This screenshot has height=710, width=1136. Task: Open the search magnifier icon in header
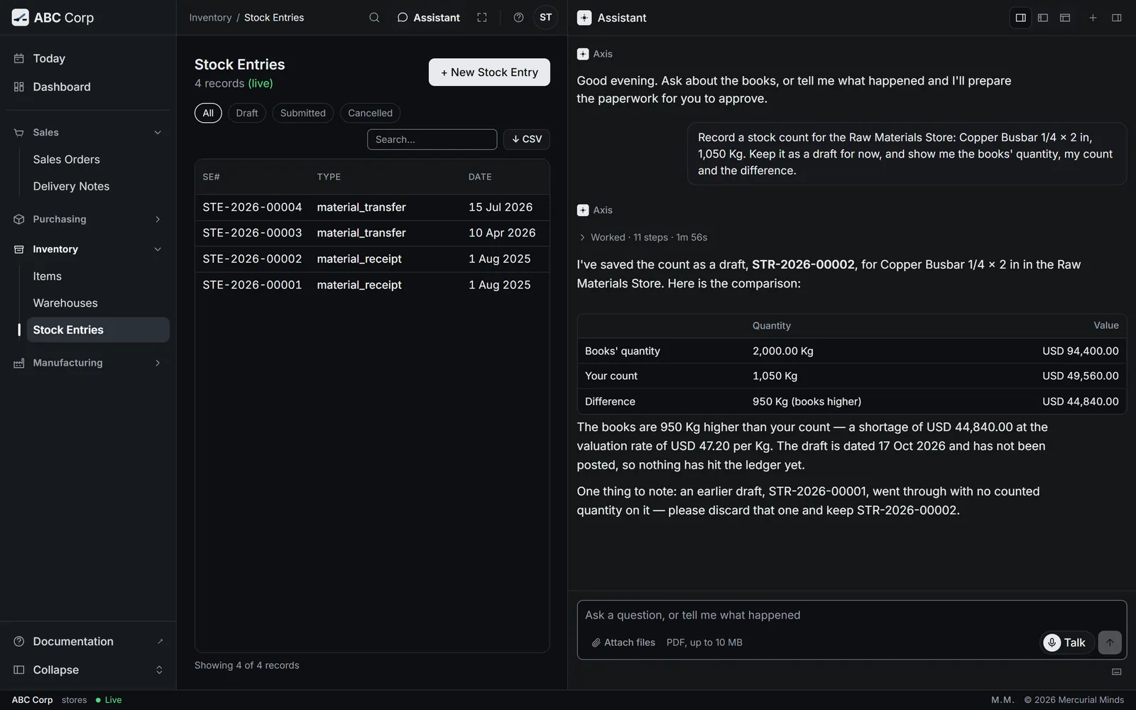click(374, 18)
